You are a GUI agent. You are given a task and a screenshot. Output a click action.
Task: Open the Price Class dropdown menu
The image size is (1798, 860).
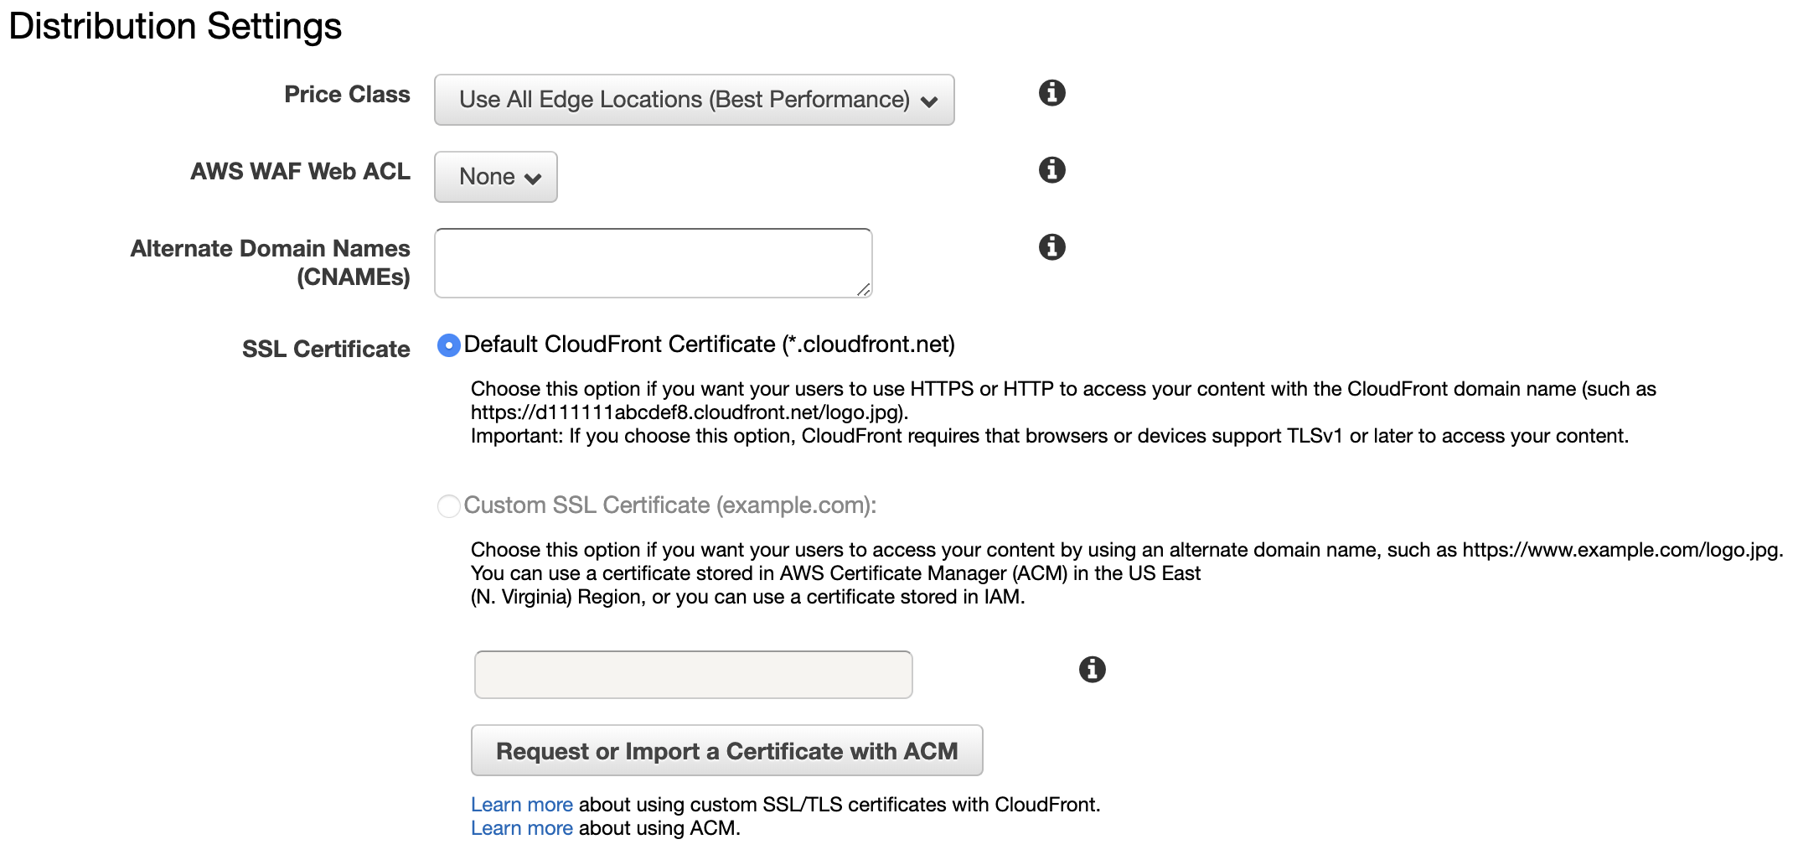tap(694, 100)
